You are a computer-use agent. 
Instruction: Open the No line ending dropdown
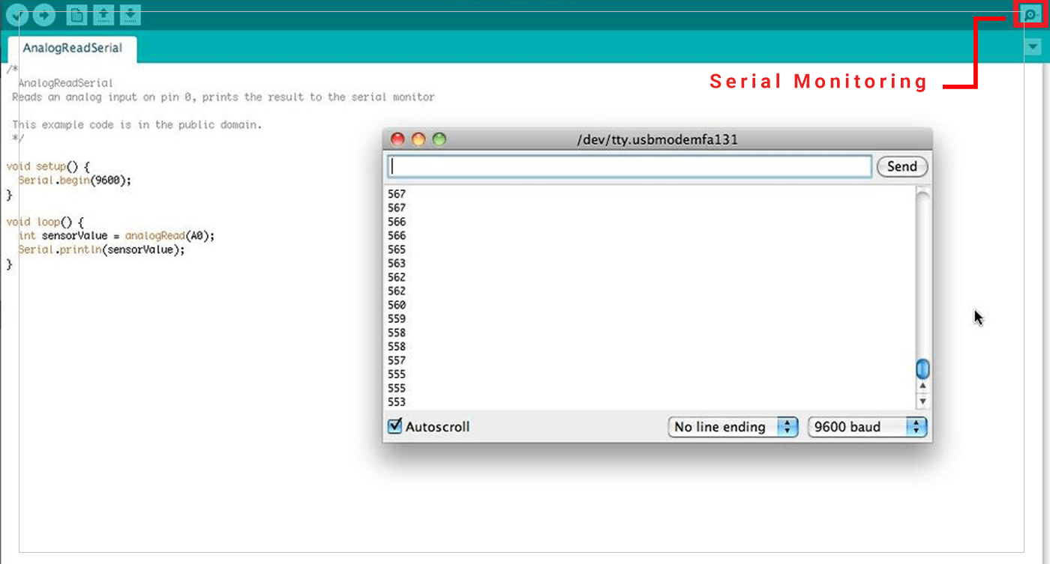click(733, 427)
